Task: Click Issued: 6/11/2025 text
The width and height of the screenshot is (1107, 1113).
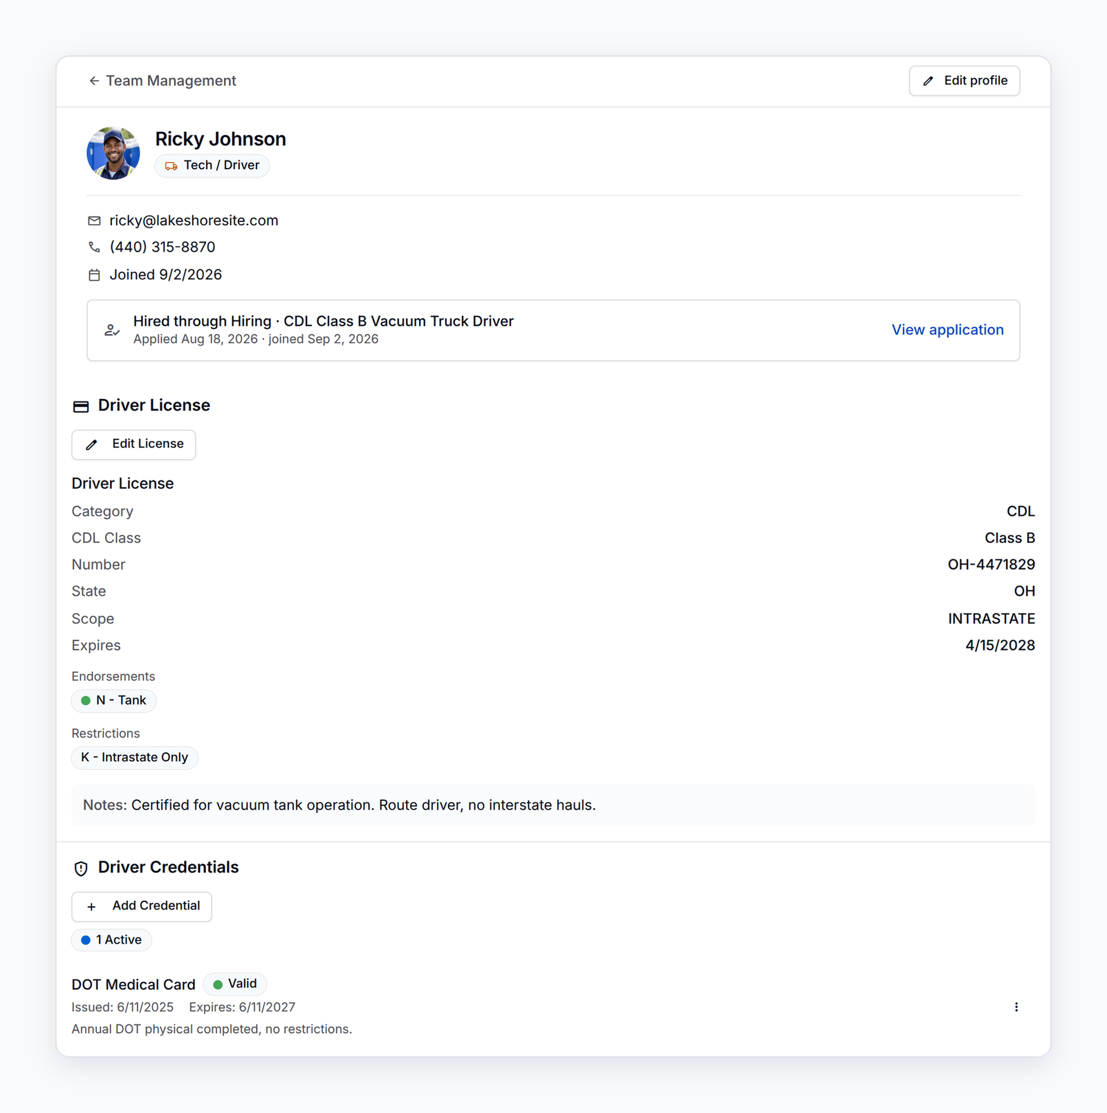Action: coord(123,1007)
